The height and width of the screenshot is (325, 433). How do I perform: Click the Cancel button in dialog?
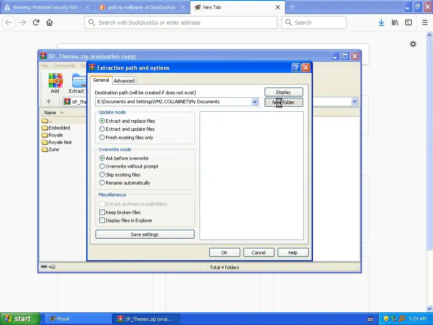click(258, 253)
